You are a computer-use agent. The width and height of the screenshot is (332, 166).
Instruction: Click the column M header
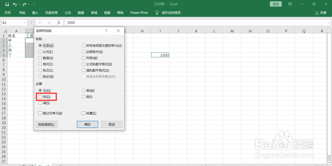232,31
